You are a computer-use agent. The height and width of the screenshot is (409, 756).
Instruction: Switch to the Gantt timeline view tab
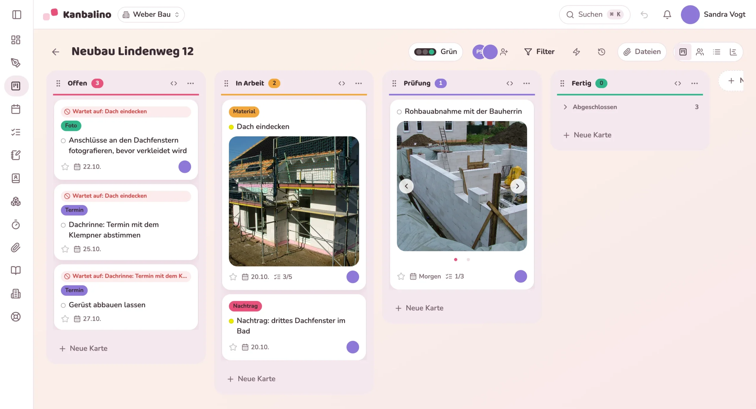pos(733,52)
